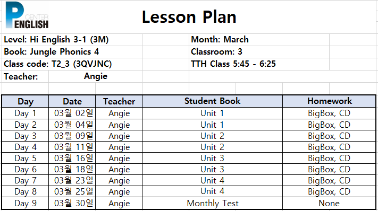Click the Day column header
Screen dimensions: 378x211
pos(26,101)
